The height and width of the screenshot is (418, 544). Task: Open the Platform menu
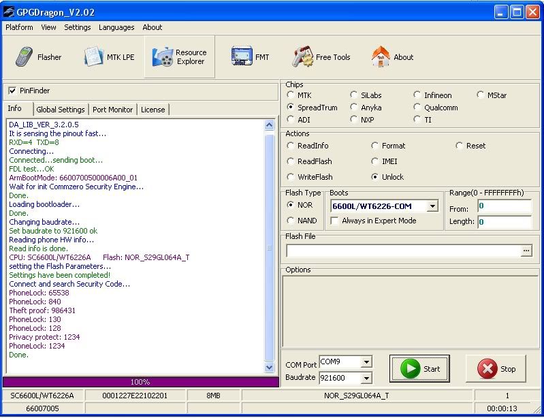point(19,27)
